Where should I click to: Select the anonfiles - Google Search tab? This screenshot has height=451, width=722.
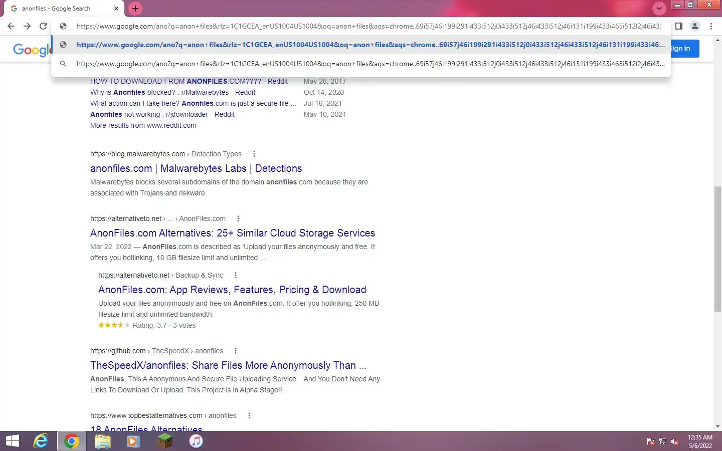click(64, 9)
